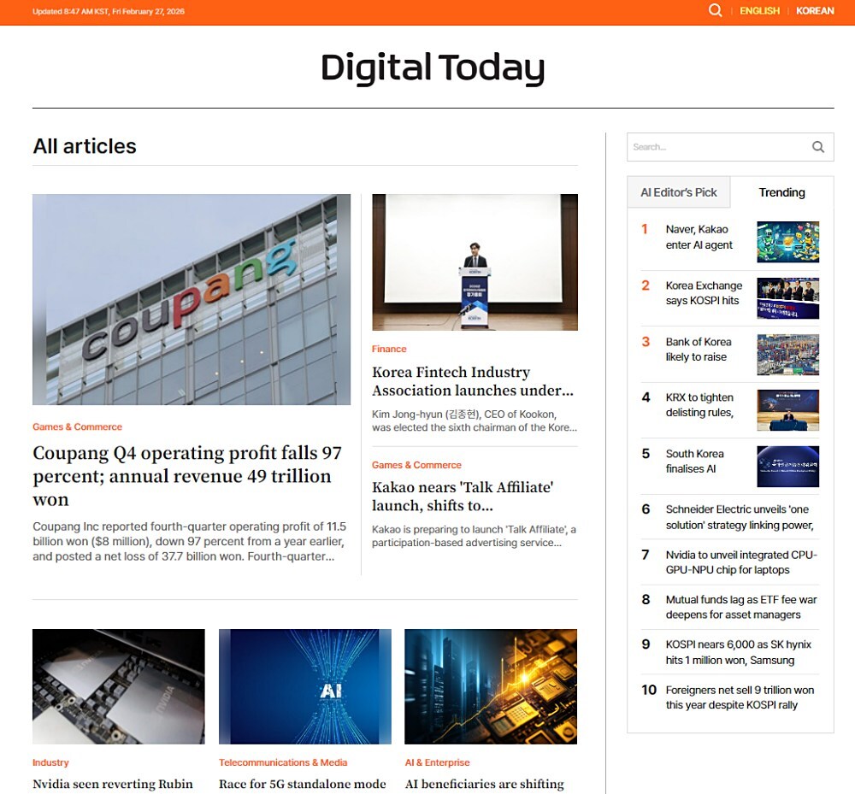Switch to the Trending tab
The height and width of the screenshot is (794, 855).
782,192
